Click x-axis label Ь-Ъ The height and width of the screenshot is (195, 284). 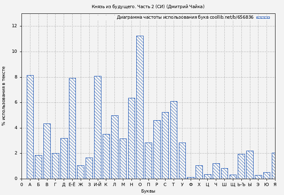241,185
